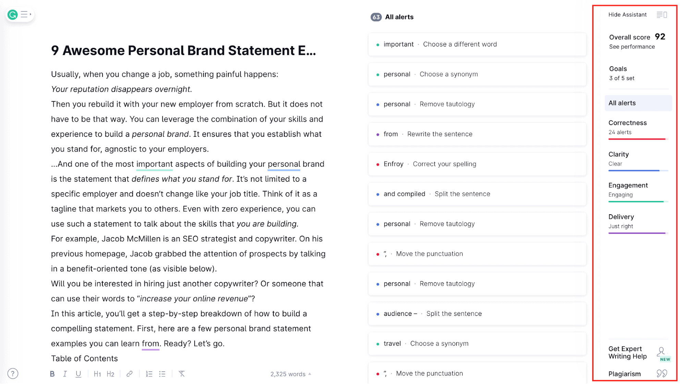
Task: Switch to the Correctness alerts section
Action: (x=627, y=123)
